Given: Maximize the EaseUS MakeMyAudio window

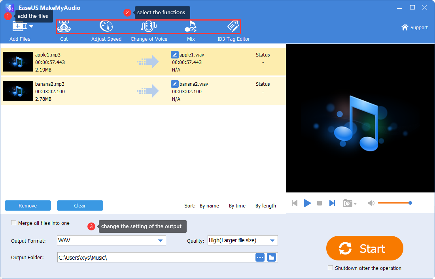Looking at the screenshot, I should tap(412, 8).
